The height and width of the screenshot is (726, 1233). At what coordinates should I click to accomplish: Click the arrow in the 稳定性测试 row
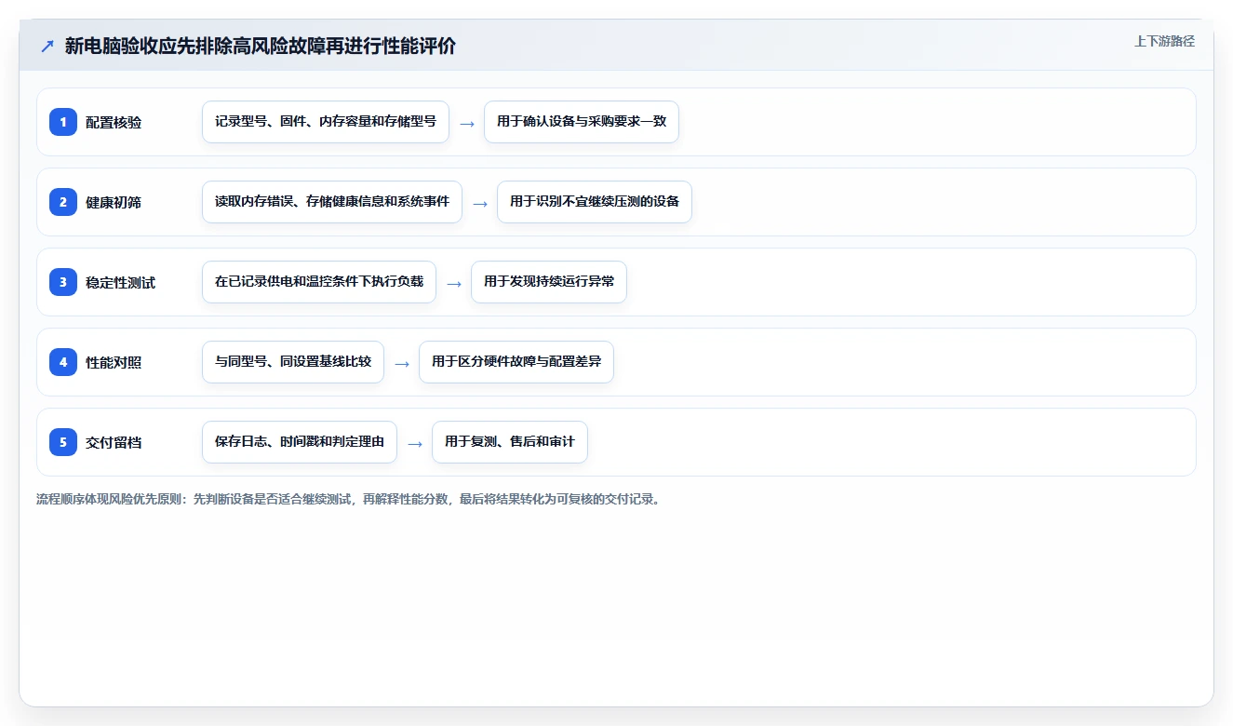click(x=454, y=283)
